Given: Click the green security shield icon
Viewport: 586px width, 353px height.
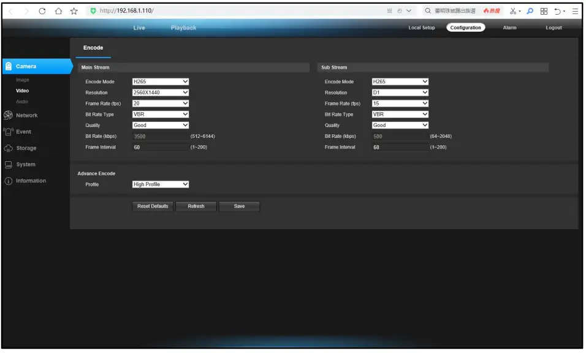Looking at the screenshot, I should [x=93, y=11].
